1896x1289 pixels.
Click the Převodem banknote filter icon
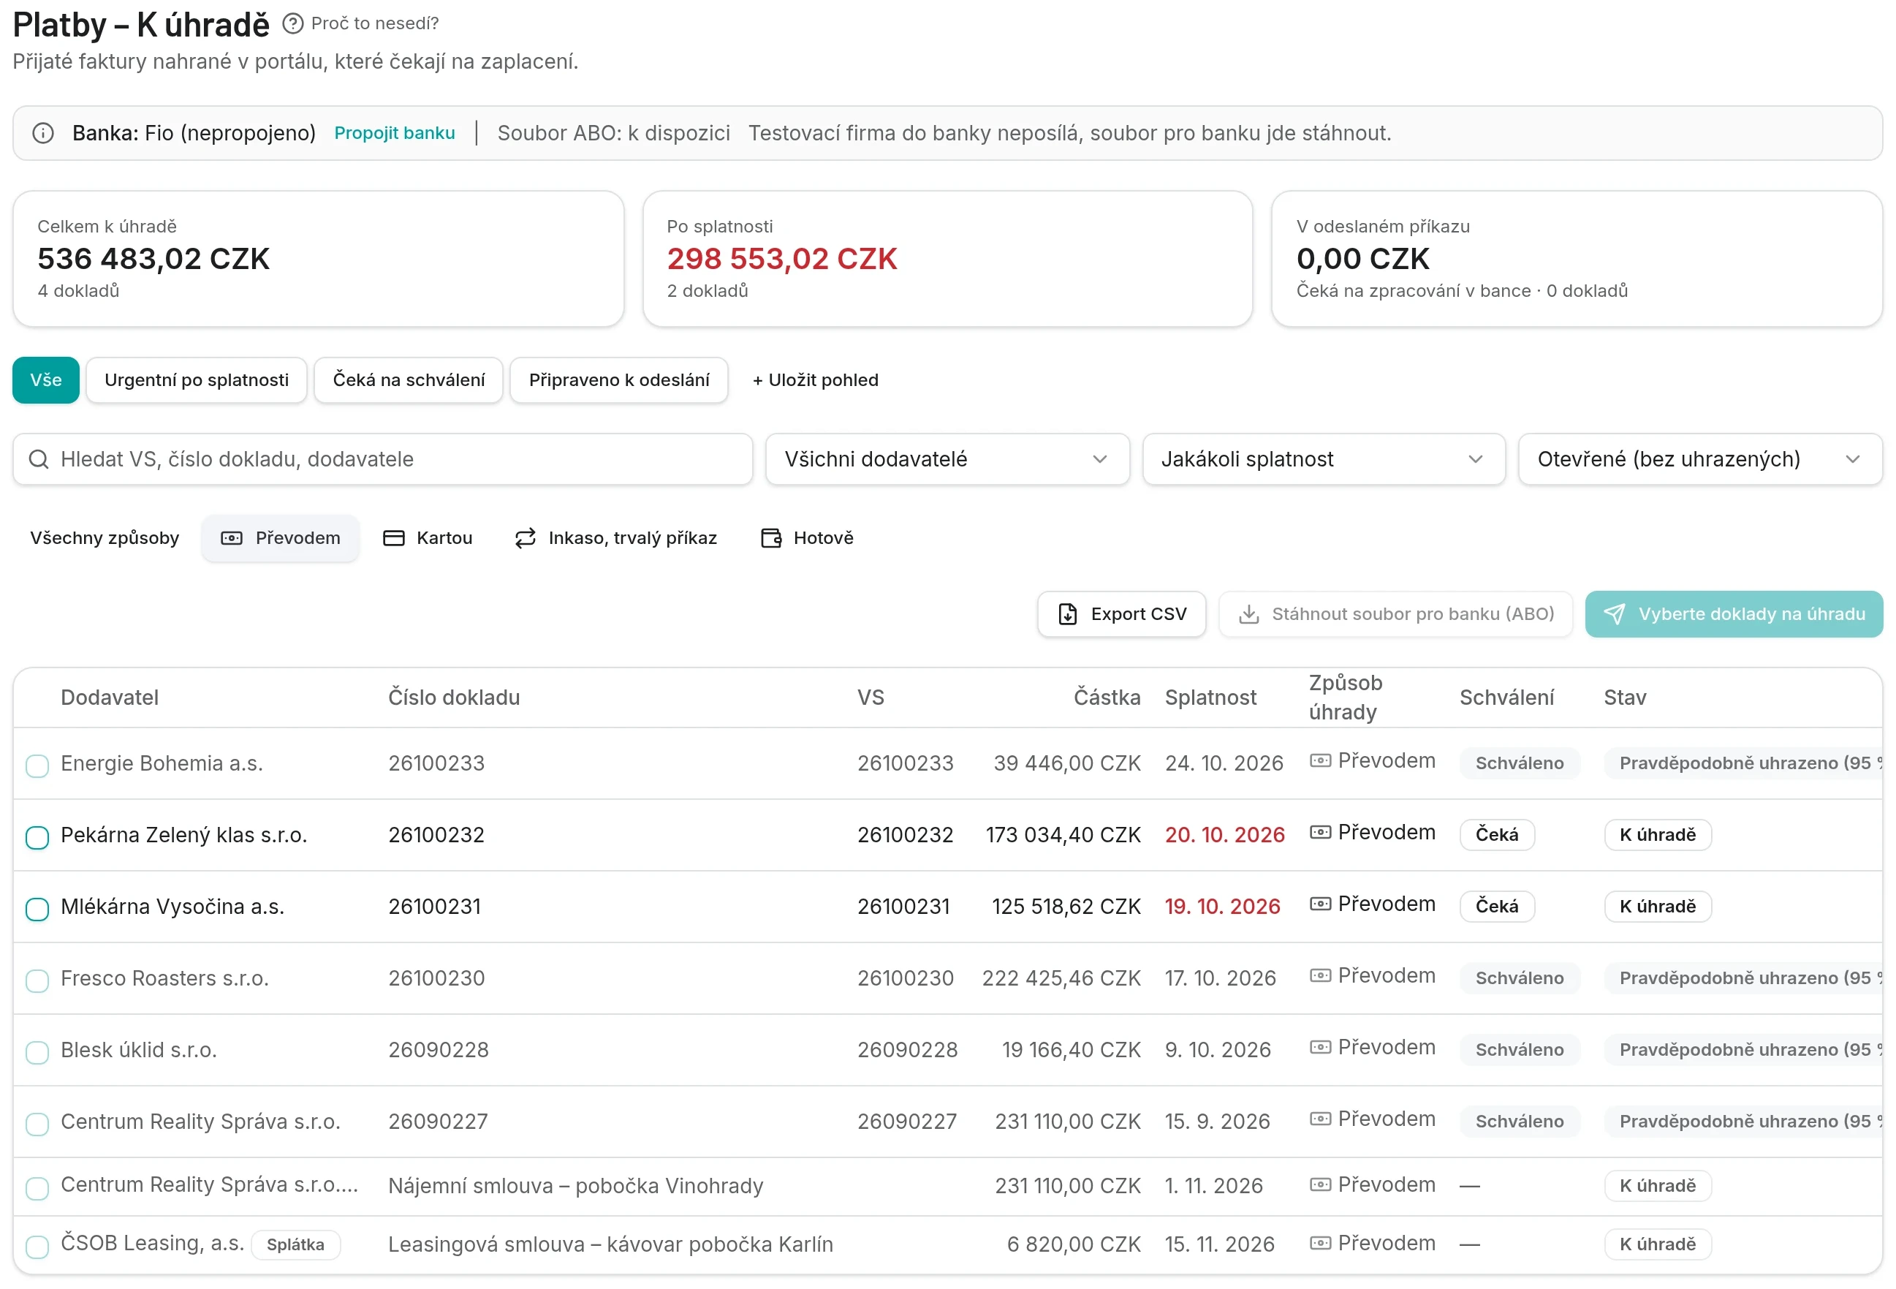(232, 539)
